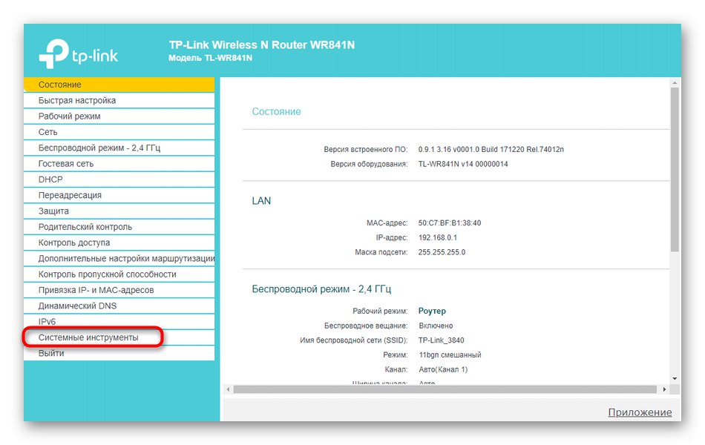Image resolution: width=705 pixels, height=445 pixels.
Task: Open the Сеть section
Action: (119, 132)
